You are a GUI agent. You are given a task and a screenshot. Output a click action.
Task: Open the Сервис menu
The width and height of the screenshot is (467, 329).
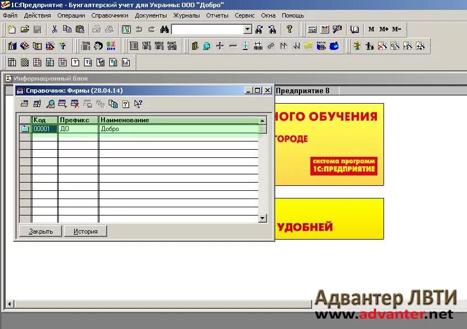tap(244, 15)
